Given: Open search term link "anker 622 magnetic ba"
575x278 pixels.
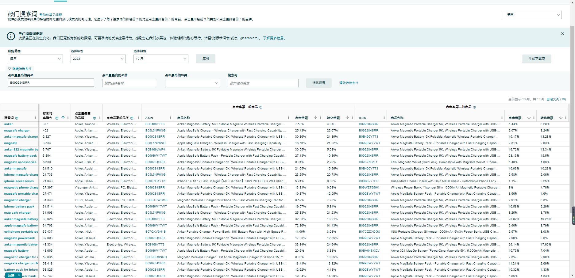Looking at the screenshot, I should tap(21, 150).
